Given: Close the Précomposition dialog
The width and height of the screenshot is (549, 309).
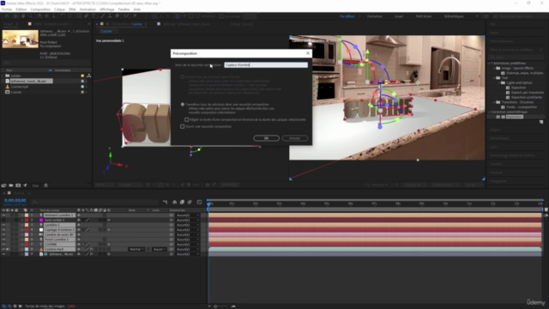Looking at the screenshot, I should (x=308, y=53).
